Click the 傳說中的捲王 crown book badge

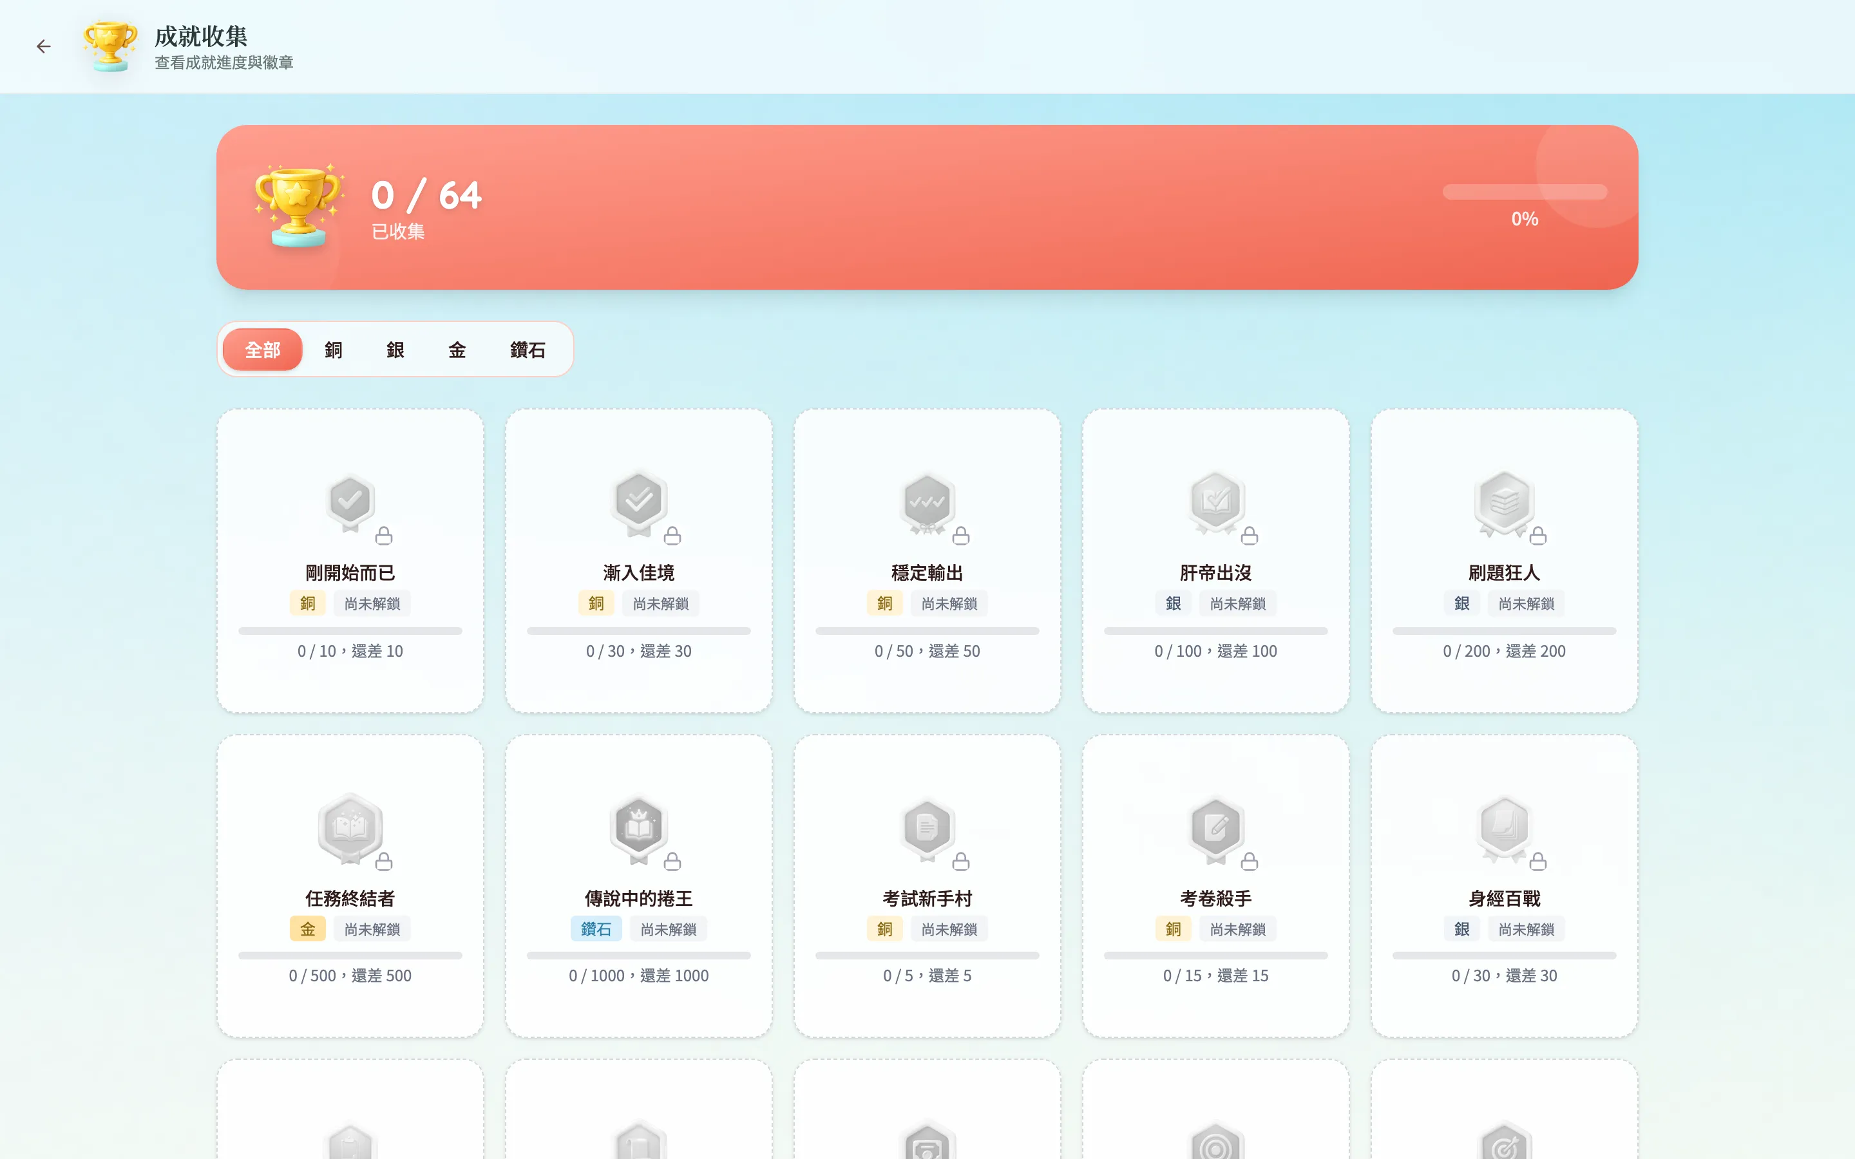click(x=638, y=829)
